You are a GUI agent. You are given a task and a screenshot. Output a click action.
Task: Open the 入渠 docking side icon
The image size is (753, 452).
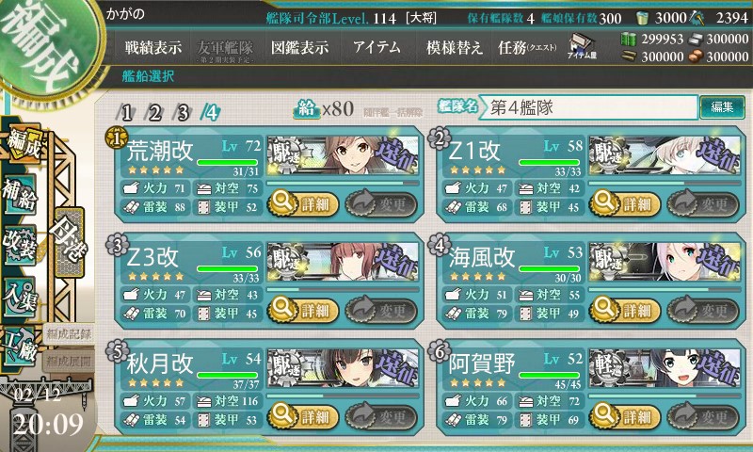point(20,297)
